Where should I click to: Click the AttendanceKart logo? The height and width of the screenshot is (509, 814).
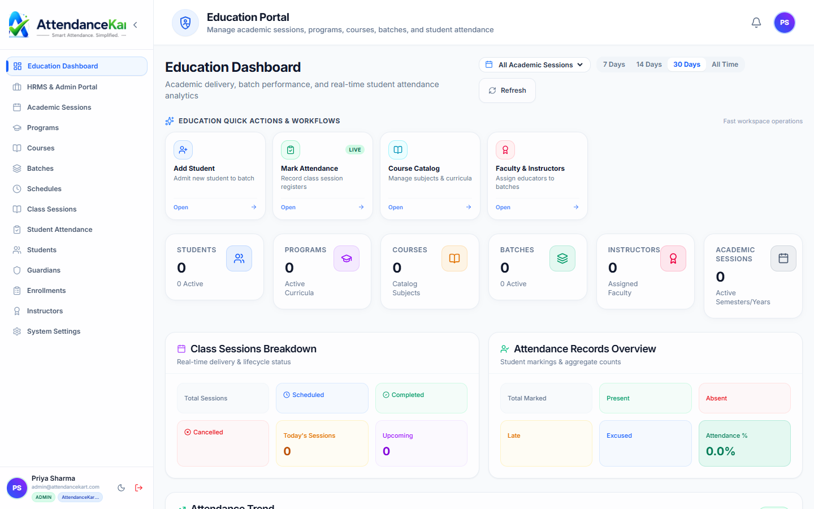pyautogui.click(x=67, y=25)
